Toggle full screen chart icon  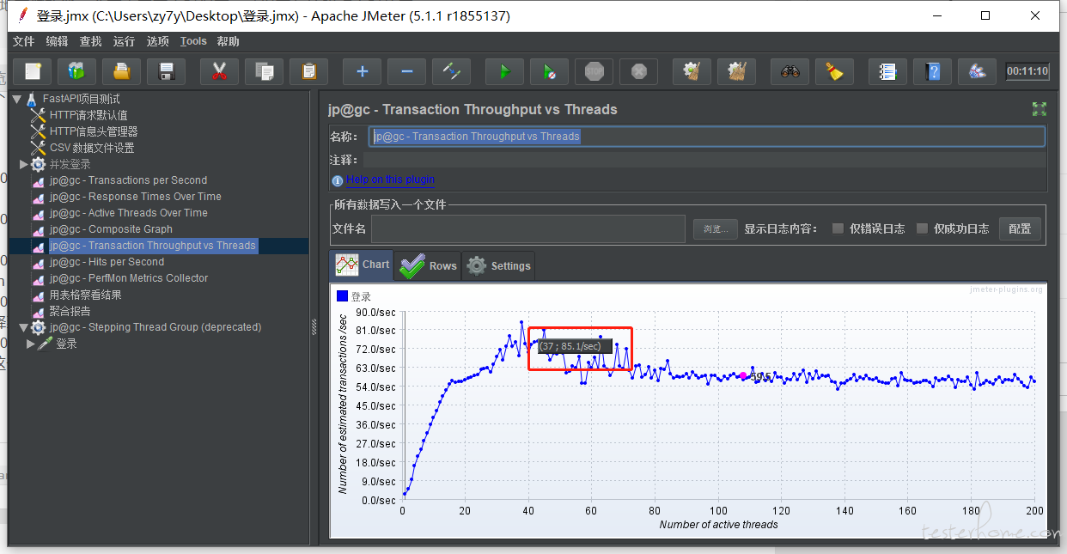pos(1040,109)
